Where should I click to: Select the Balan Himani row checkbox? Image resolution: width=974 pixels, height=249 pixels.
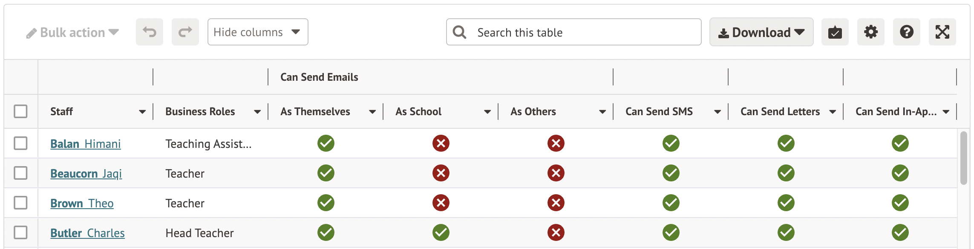pyautogui.click(x=20, y=143)
